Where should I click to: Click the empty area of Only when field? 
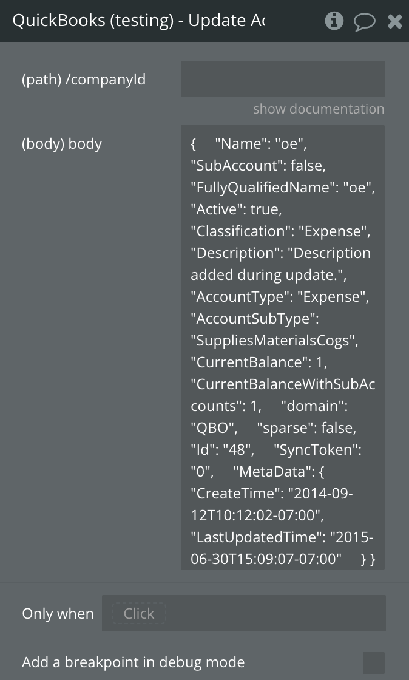click(x=273, y=613)
